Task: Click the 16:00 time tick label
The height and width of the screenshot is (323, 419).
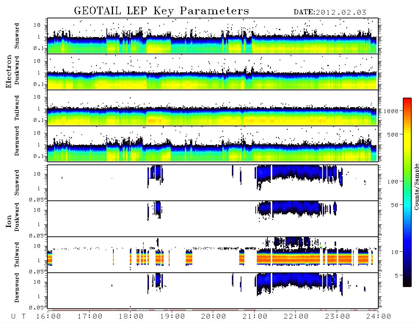Action: [49, 317]
